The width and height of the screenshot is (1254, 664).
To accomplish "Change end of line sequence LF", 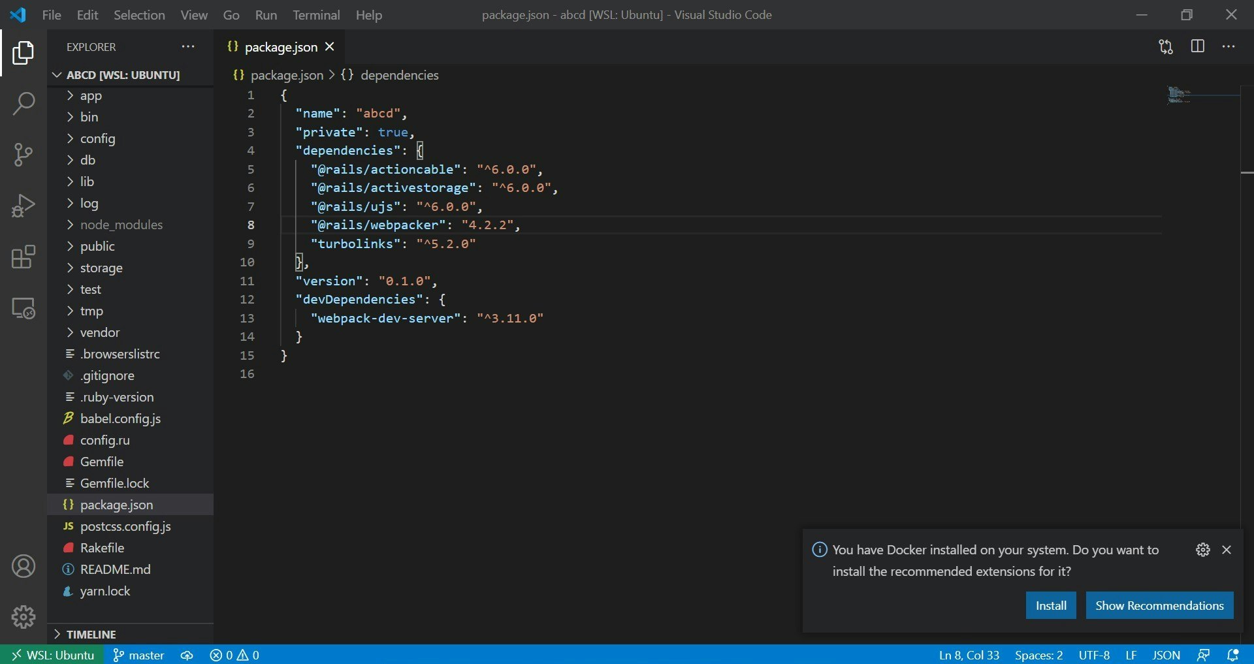I will (x=1131, y=655).
